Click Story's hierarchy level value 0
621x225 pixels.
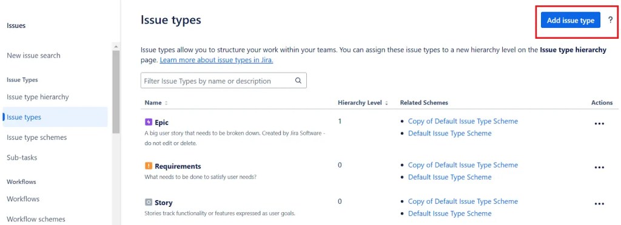[340, 201]
